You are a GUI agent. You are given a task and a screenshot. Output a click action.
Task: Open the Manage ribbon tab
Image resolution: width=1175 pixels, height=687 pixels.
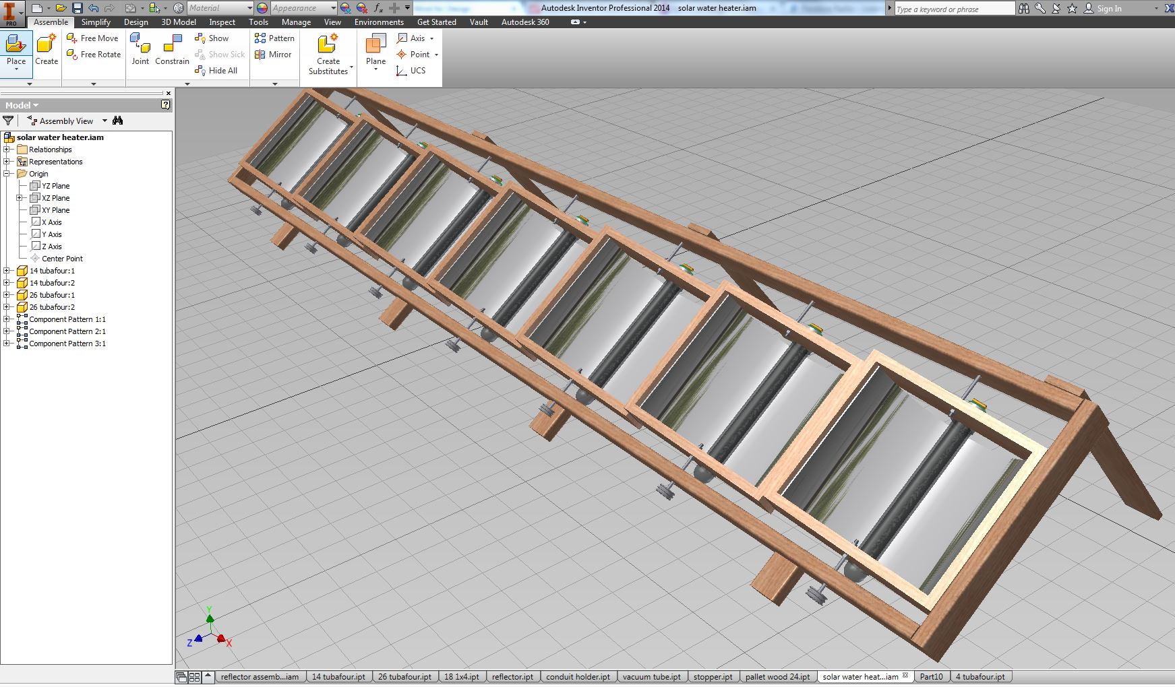(x=296, y=22)
